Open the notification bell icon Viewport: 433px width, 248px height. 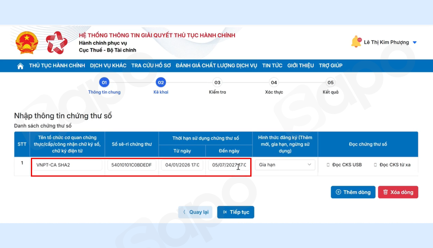click(x=356, y=42)
